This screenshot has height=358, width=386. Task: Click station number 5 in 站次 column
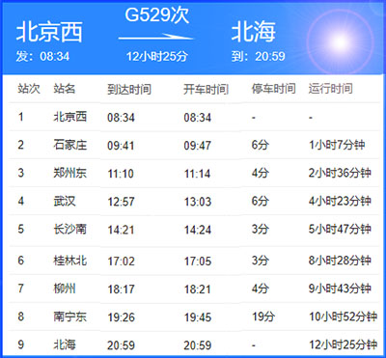(21, 230)
